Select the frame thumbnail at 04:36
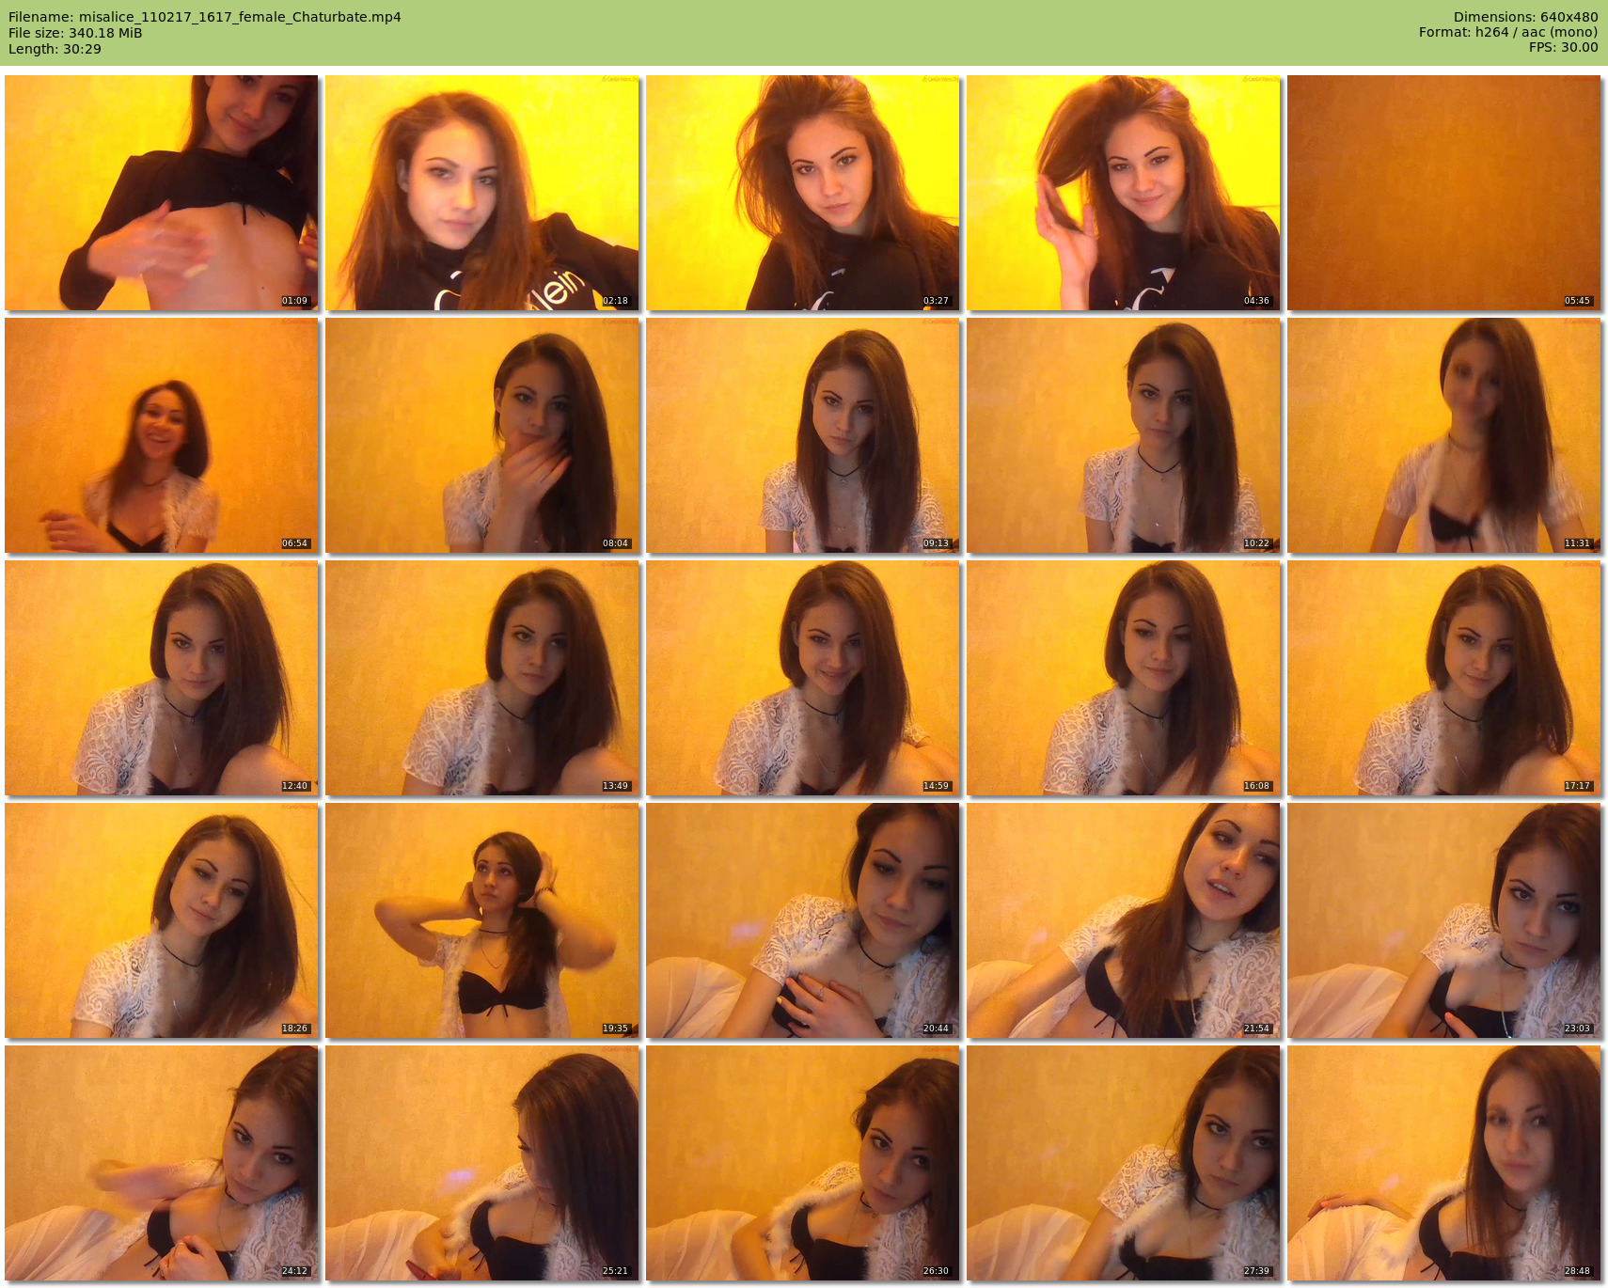Viewport: 1608px width, 1288px height. click(1124, 193)
